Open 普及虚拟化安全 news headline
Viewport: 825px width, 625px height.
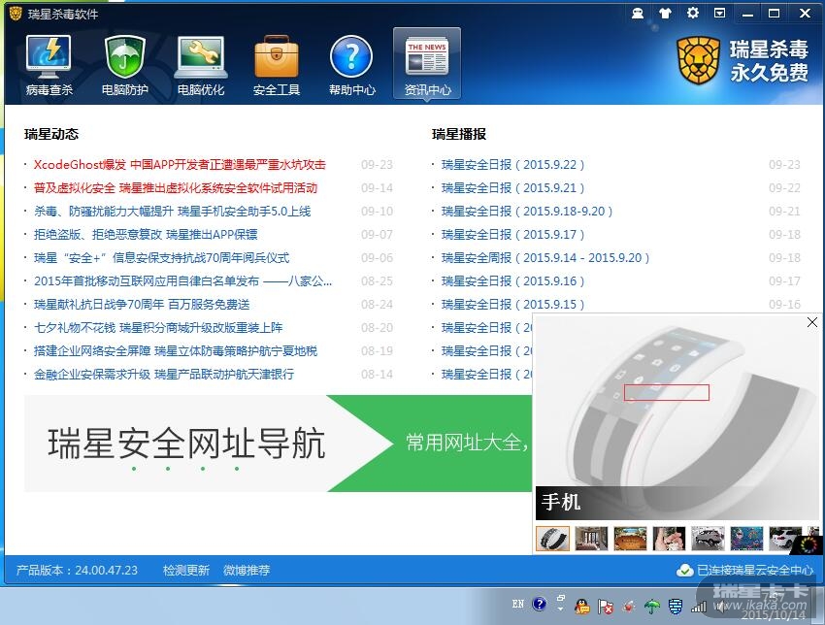pos(176,188)
